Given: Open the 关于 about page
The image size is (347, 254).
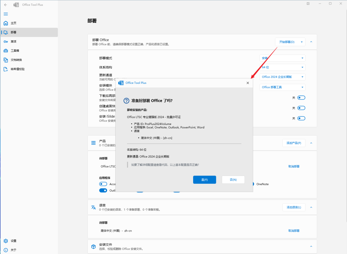Looking at the screenshot, I should point(13,250).
